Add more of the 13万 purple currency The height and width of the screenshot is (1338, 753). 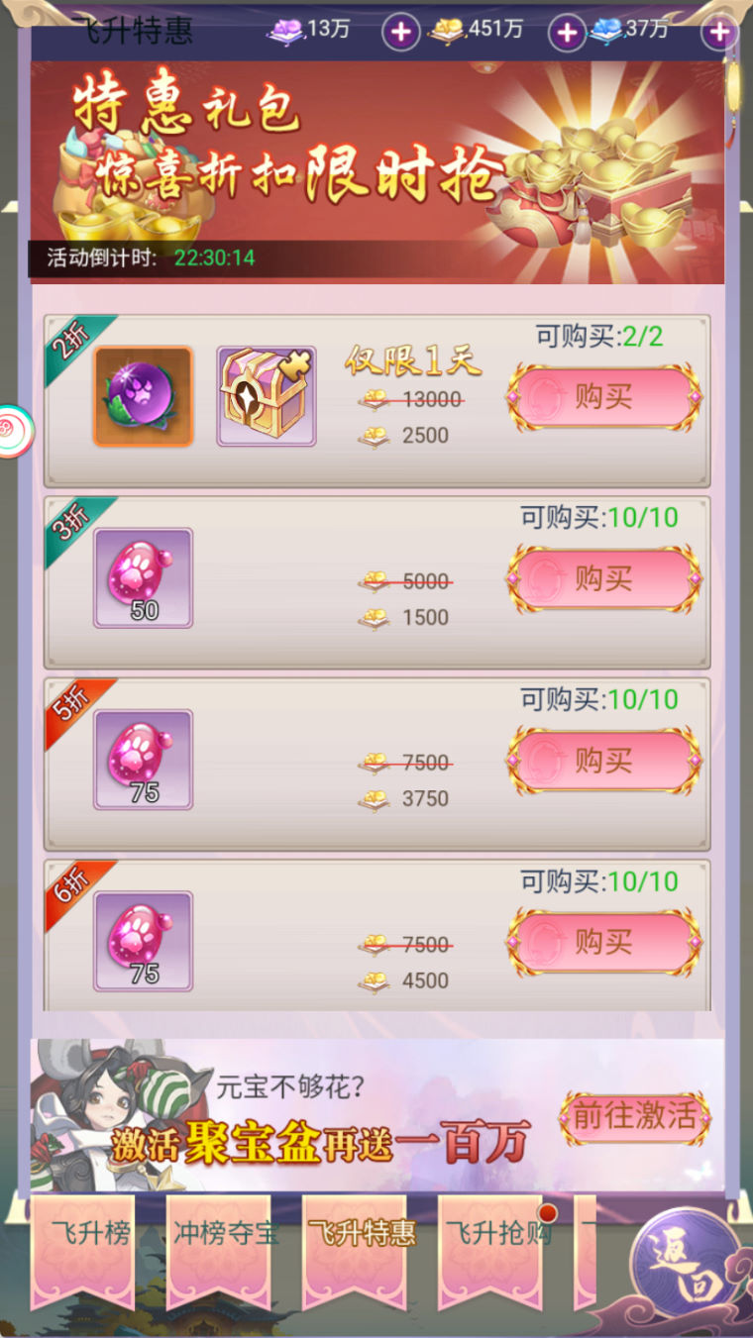coord(400,33)
